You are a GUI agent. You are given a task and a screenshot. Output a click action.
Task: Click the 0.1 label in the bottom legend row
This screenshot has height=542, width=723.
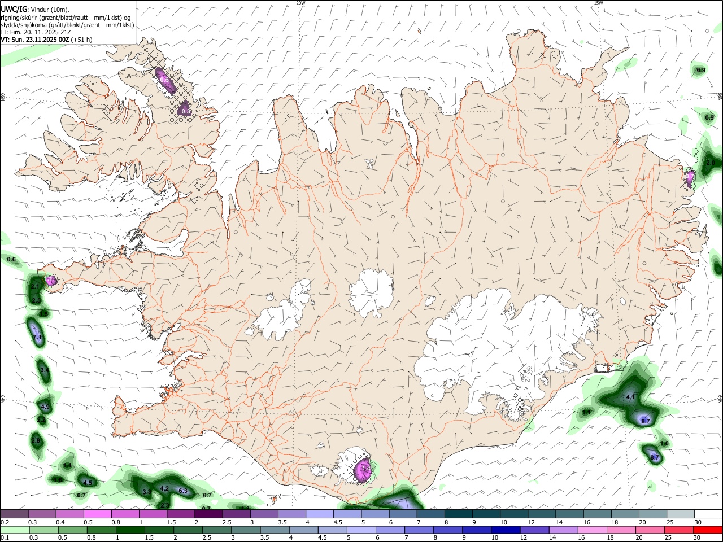tap(5, 538)
